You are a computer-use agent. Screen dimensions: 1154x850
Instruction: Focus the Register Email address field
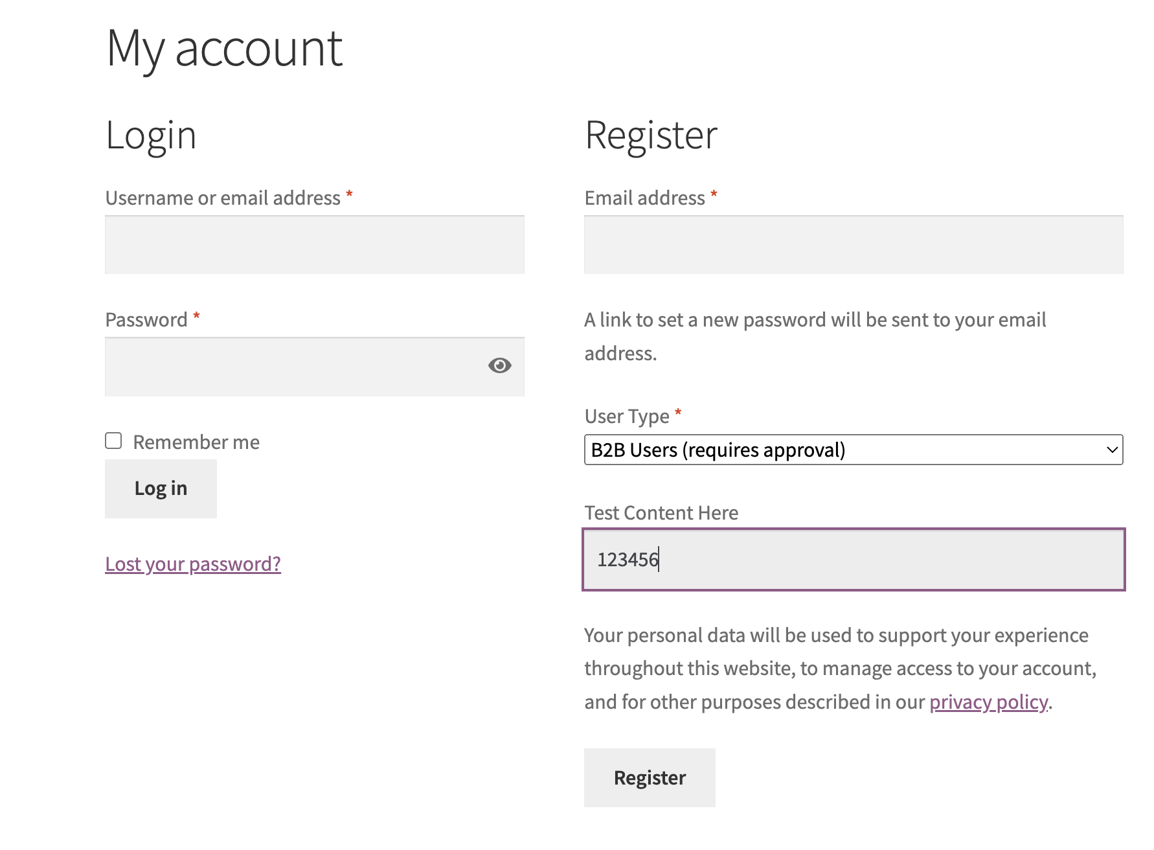click(854, 245)
